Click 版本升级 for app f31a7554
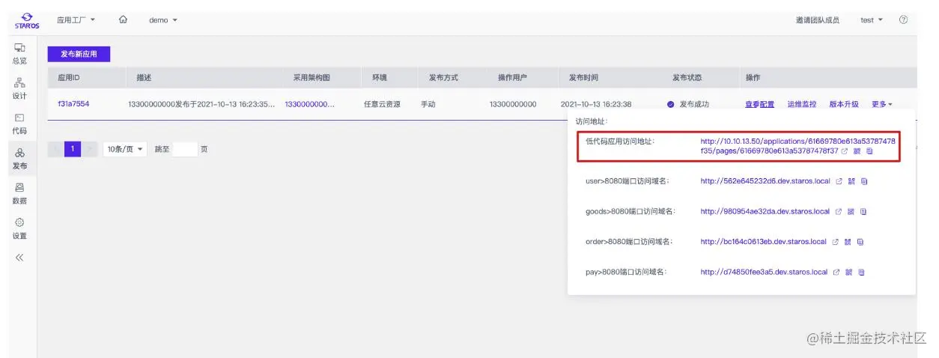This screenshot has width=939, height=358. pyautogui.click(x=844, y=104)
